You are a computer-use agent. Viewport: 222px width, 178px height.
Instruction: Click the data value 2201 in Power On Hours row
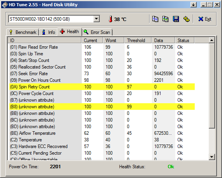point(159,80)
